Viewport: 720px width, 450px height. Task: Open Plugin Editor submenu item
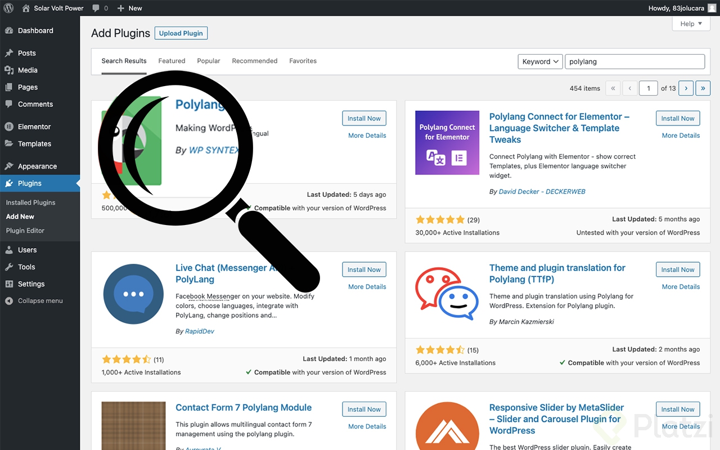click(25, 231)
